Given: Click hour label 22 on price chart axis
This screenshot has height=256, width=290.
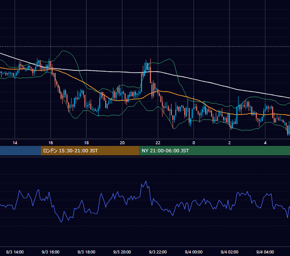Looking at the screenshot, I should coord(158,143).
